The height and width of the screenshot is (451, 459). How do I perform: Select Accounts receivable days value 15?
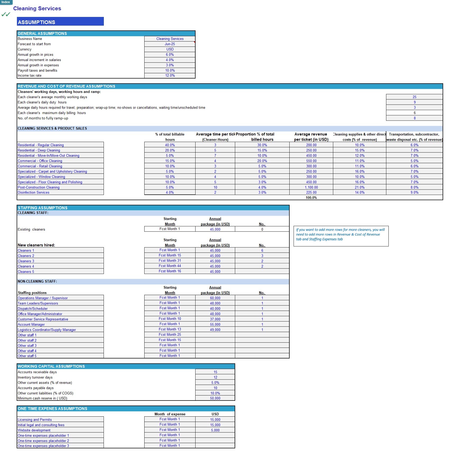(x=215, y=372)
